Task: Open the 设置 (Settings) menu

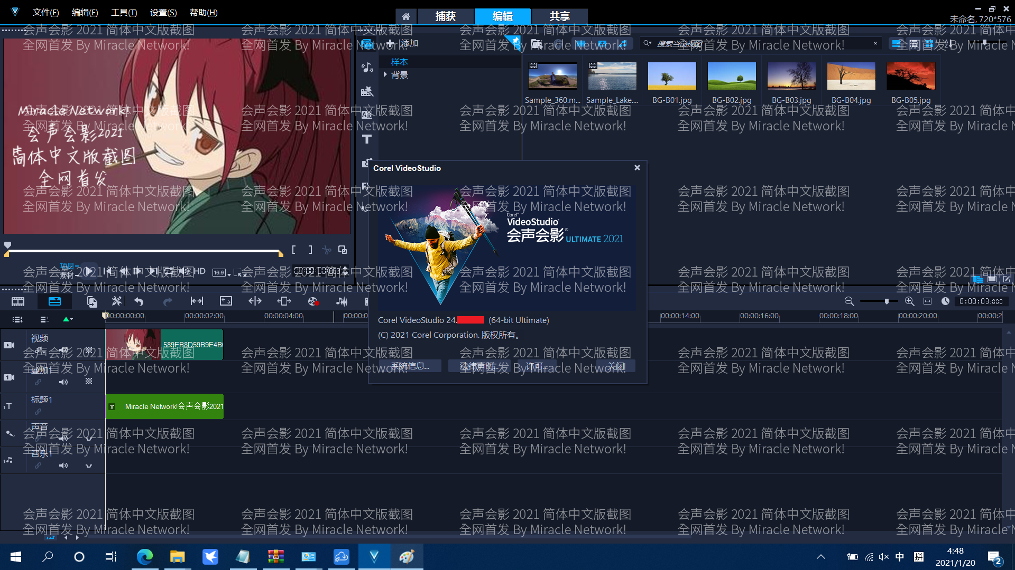Action: (x=163, y=12)
